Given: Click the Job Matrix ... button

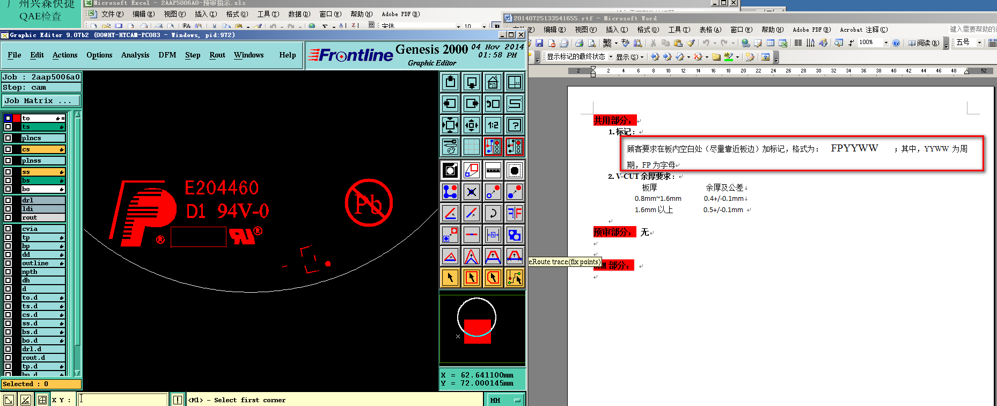Looking at the screenshot, I should click(41, 100).
